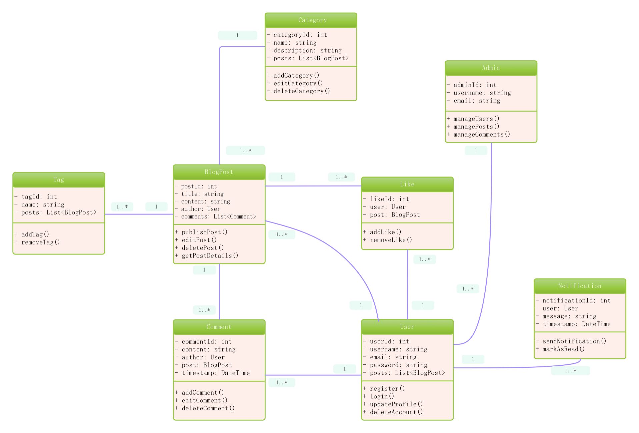The image size is (639, 433).
Task: Click the 1..* label beside Tag class
Action: (x=122, y=207)
